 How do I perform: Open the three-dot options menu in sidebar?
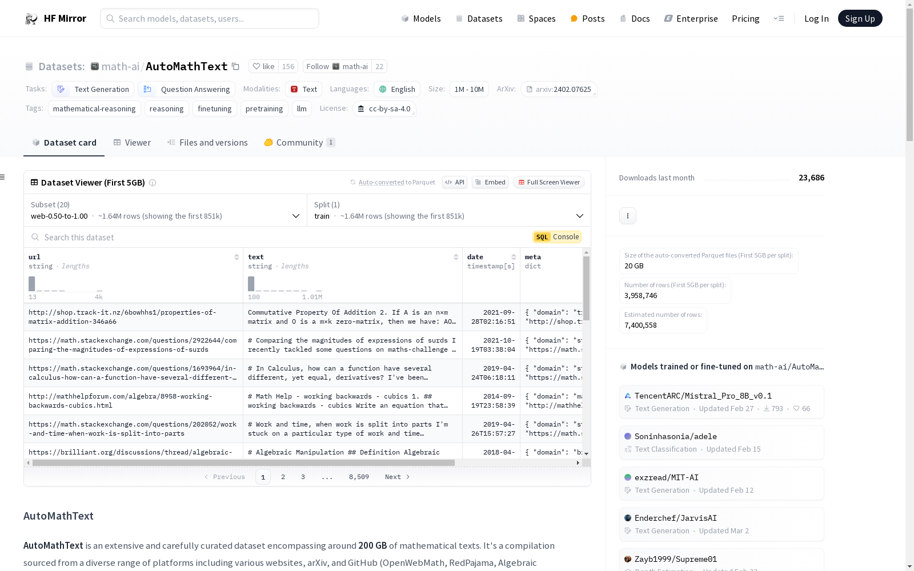[x=628, y=215]
